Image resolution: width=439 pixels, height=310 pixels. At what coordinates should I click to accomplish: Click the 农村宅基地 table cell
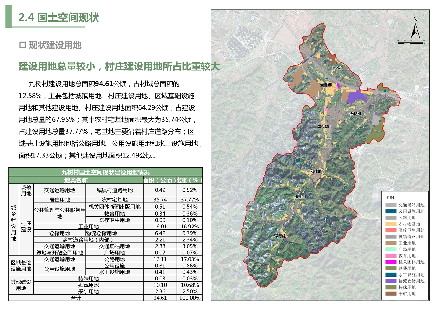pyautogui.click(x=115, y=199)
